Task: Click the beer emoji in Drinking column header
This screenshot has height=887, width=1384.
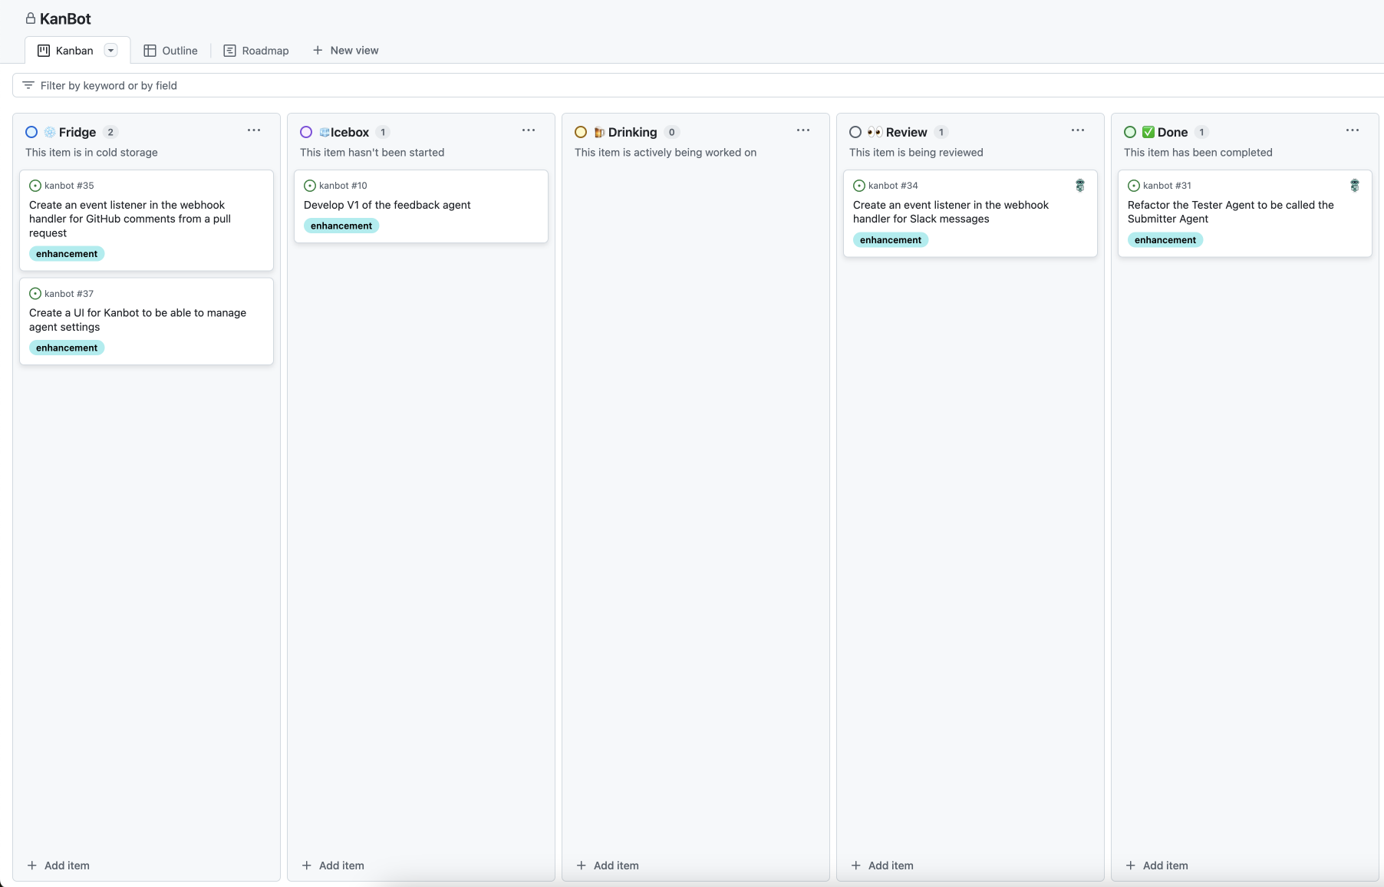Action: point(599,132)
